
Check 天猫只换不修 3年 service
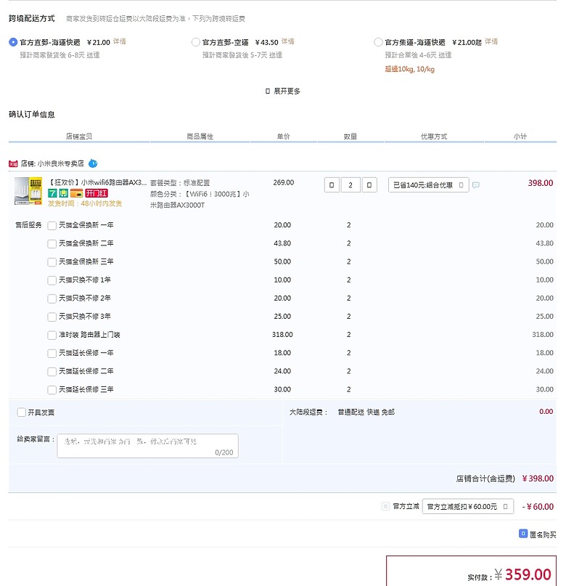[52, 317]
